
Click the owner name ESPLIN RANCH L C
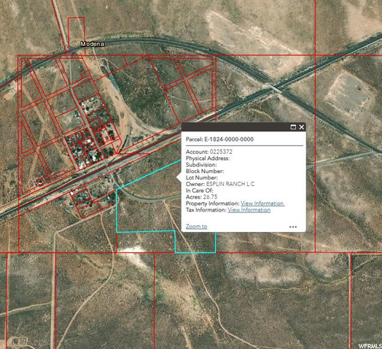pyautogui.click(x=230, y=184)
